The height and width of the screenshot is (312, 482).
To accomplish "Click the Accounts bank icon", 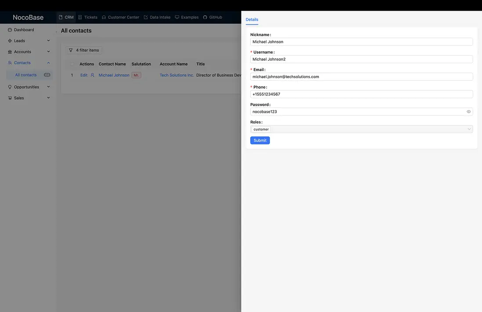I will point(10,51).
